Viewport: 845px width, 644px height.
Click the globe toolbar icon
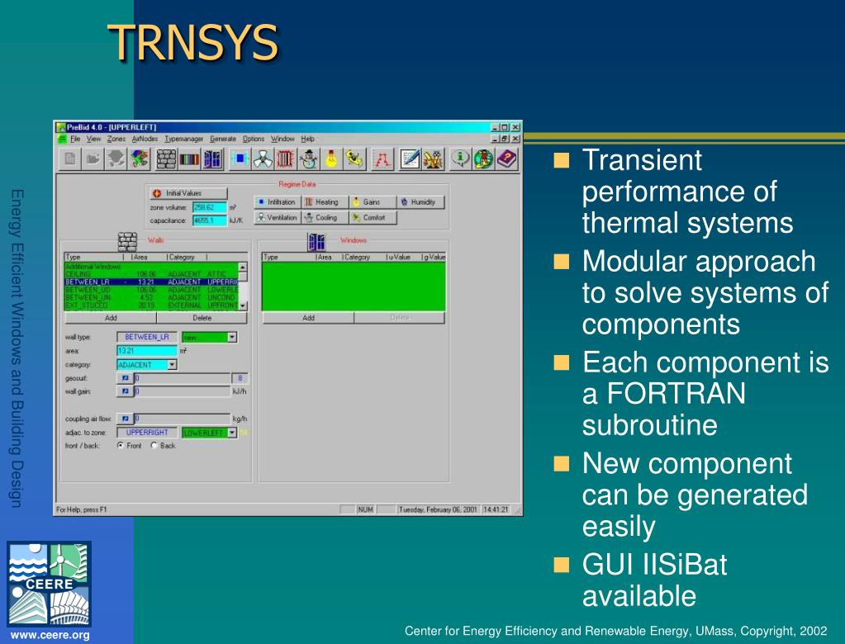point(483,159)
